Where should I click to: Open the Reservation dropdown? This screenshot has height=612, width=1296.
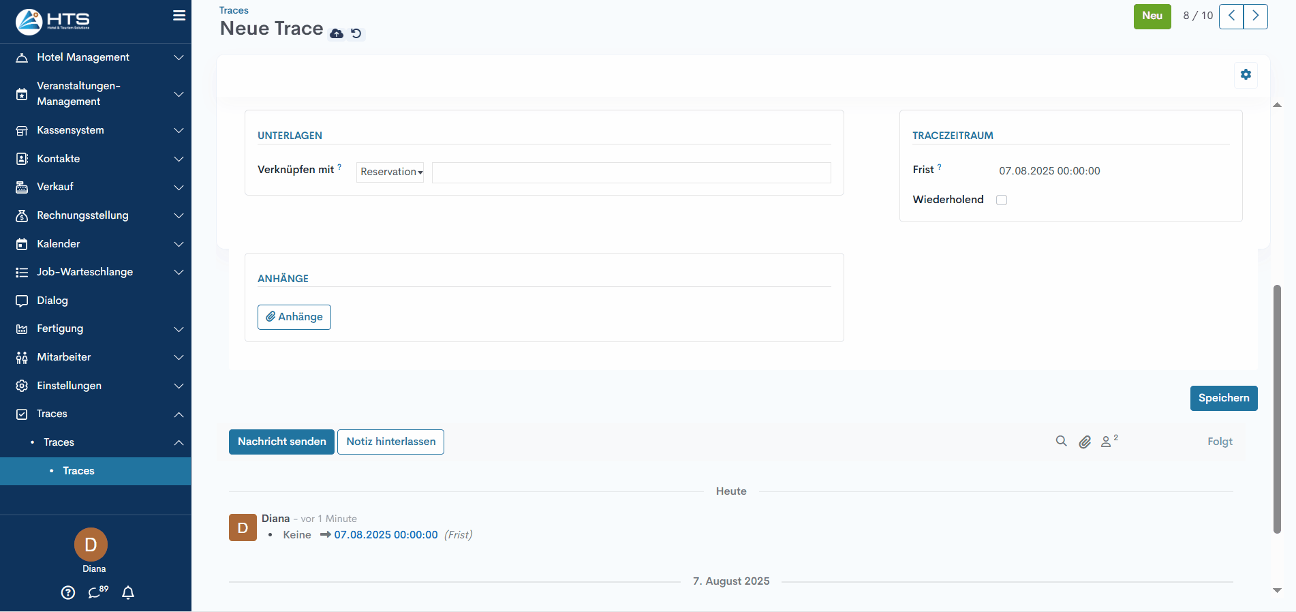tap(390, 172)
